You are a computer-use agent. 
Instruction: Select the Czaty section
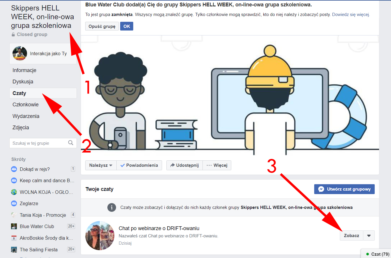click(43, 93)
